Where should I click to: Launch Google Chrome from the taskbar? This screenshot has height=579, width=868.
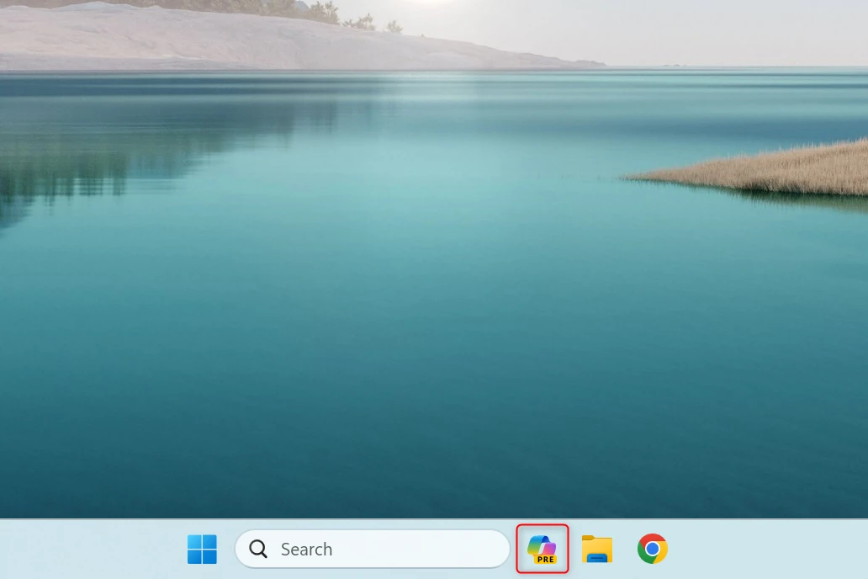[x=652, y=549]
